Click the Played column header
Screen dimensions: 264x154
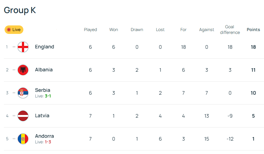point(90,30)
